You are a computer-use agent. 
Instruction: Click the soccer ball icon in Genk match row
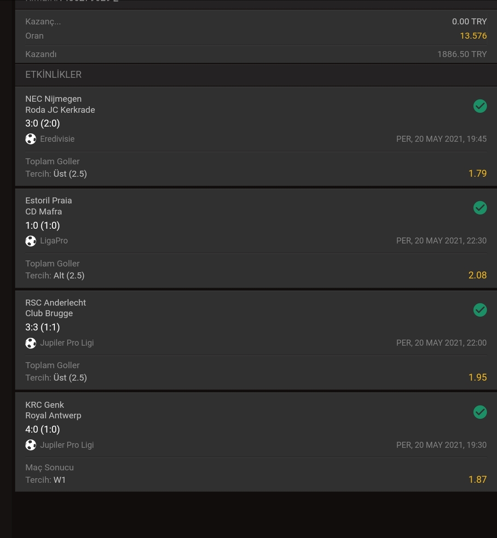pos(30,445)
